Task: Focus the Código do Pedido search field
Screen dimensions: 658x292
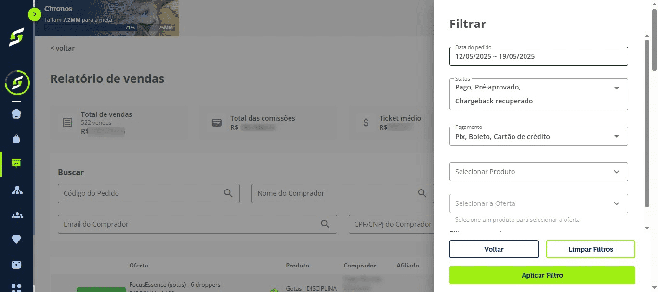Action: point(149,193)
